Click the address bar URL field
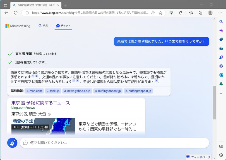 pos(90,13)
